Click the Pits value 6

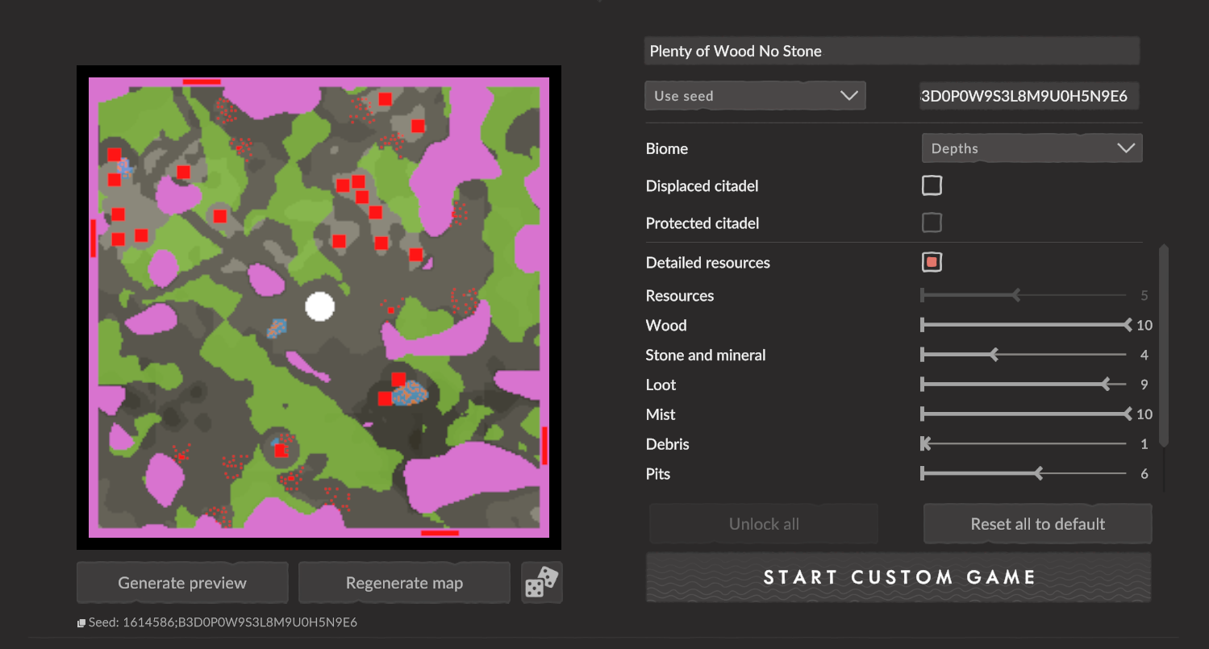click(1144, 474)
